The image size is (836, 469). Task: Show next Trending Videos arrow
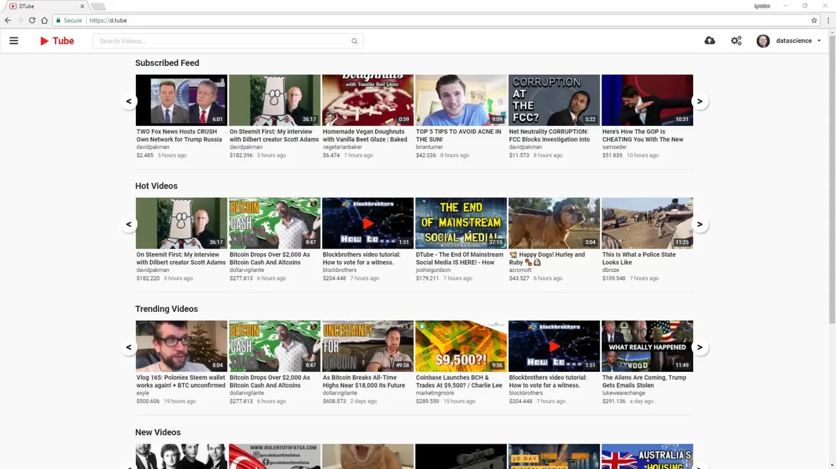(x=699, y=347)
